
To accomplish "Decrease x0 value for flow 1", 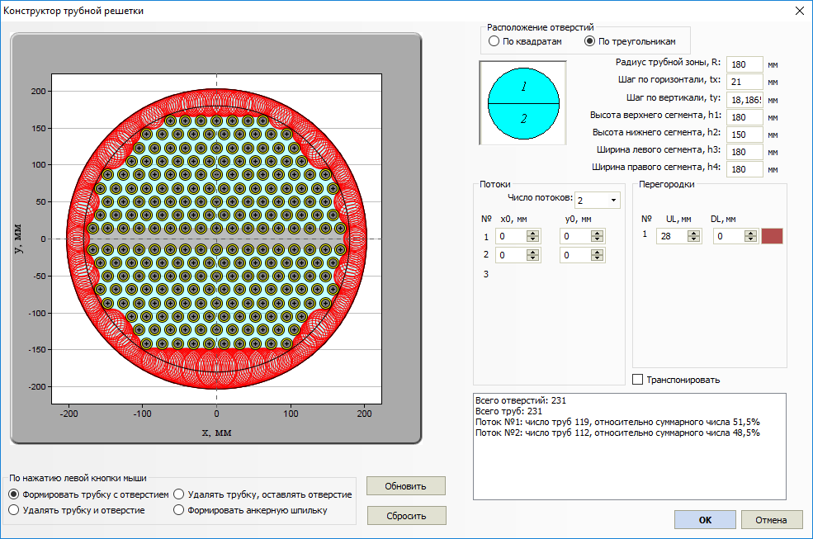I will 532,239.
